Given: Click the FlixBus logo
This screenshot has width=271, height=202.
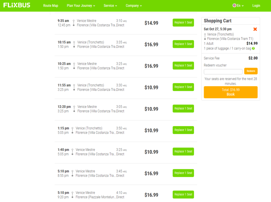Looking at the screenshot, I should point(17,5).
